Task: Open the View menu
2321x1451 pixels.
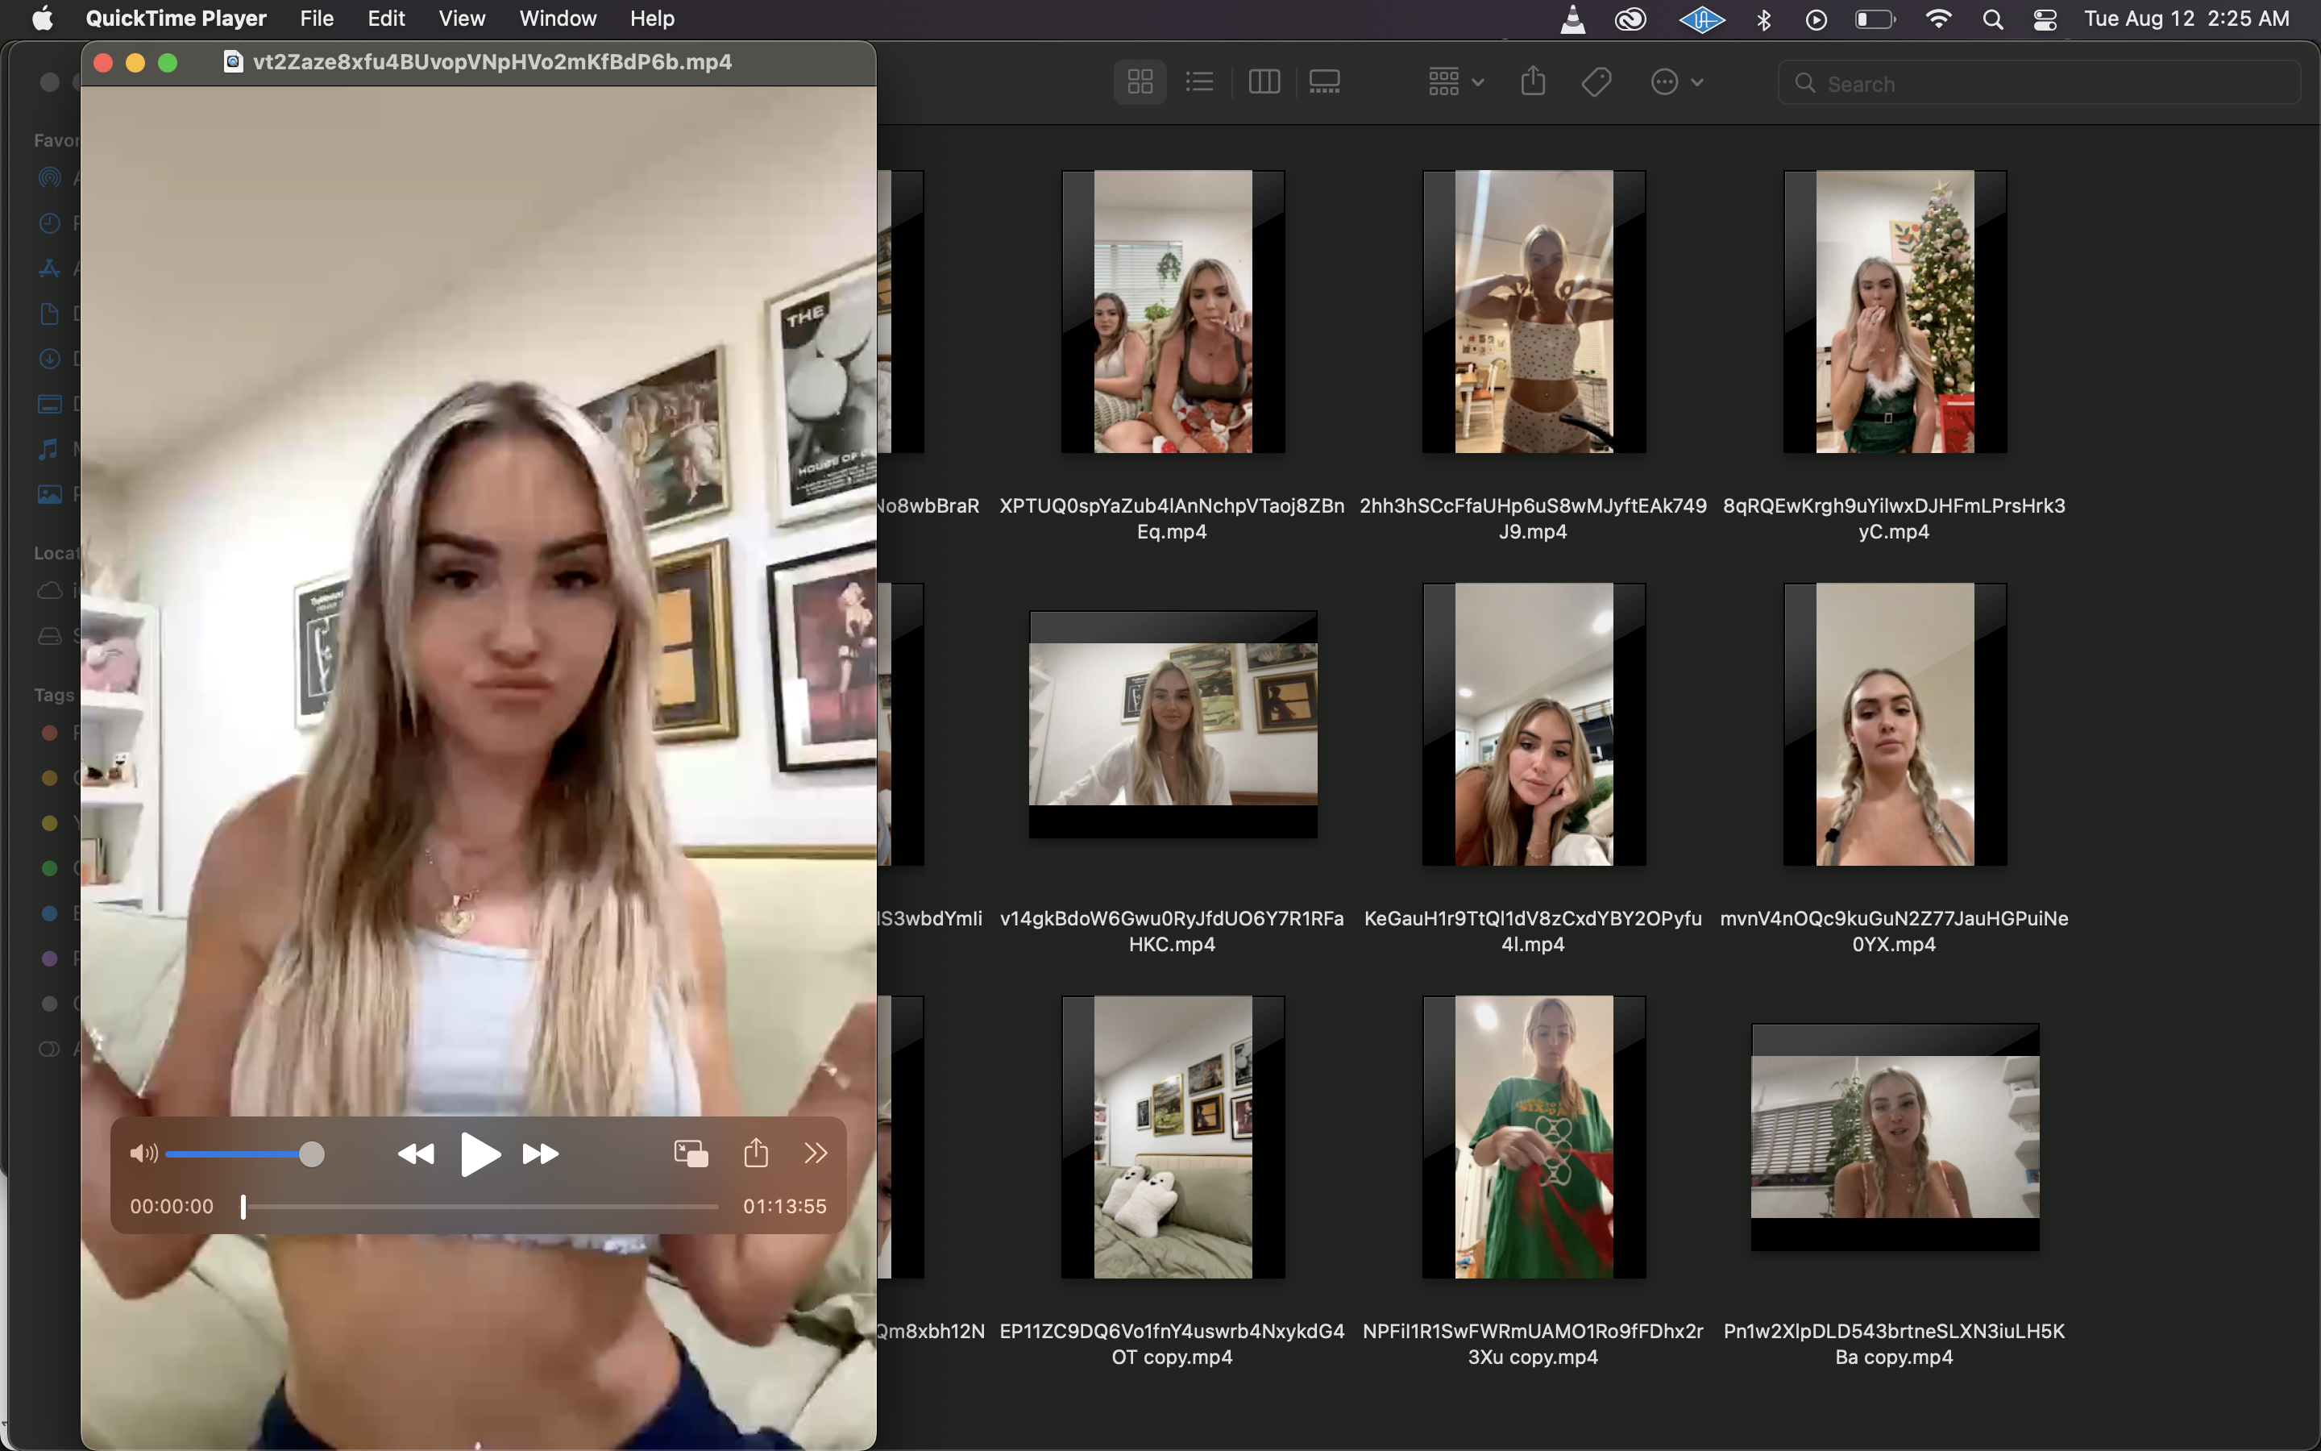Action: click(461, 19)
